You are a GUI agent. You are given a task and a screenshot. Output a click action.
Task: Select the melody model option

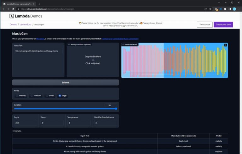[x=21, y=96]
